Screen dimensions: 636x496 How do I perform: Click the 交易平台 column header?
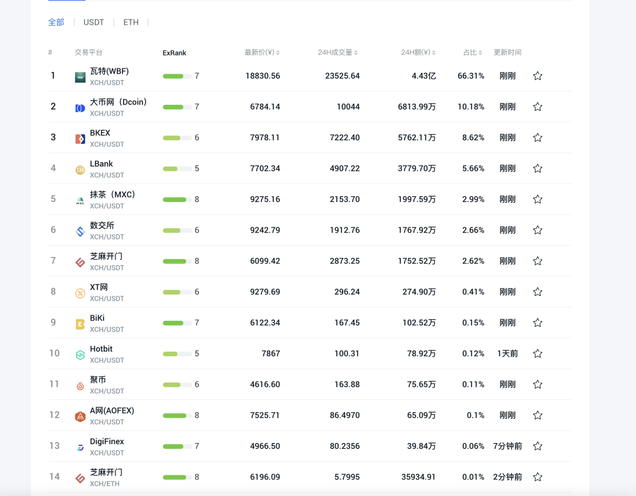tap(88, 52)
